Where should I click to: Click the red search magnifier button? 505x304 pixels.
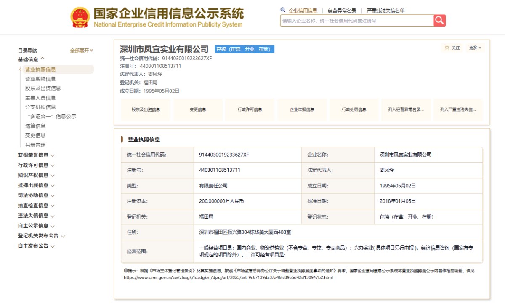coord(439,20)
